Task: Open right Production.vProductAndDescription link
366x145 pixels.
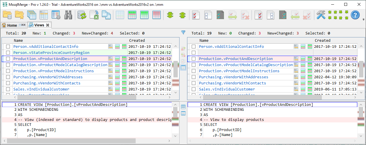Action: coord(236,59)
